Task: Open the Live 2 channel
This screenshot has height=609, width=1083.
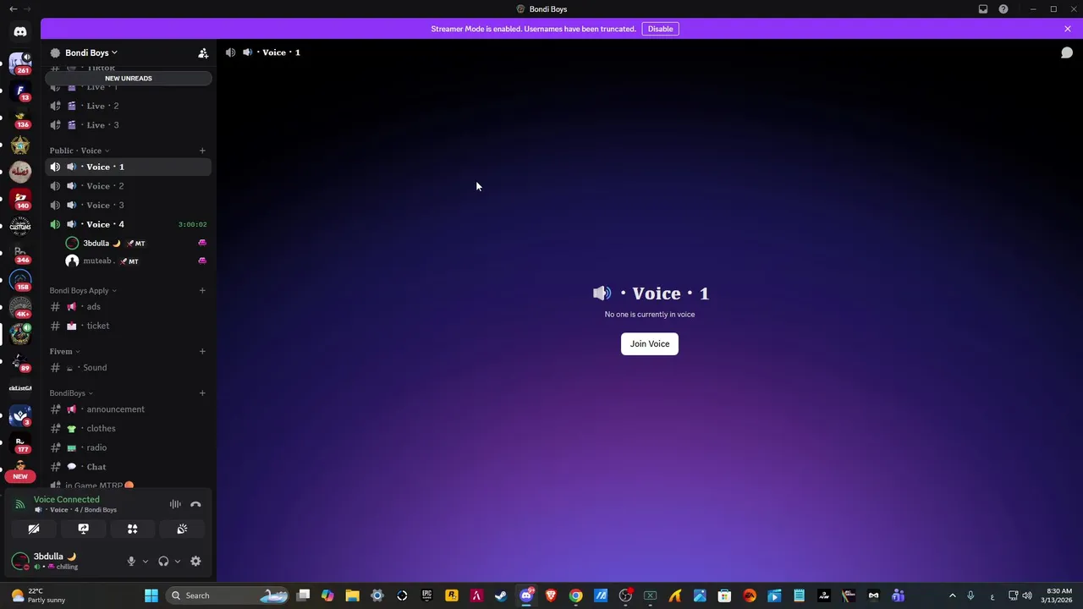Action: pos(129,106)
